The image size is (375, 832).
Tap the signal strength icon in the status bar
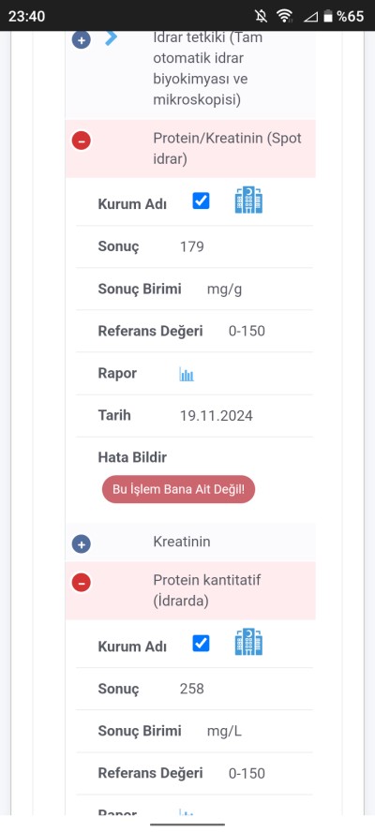[310, 17]
